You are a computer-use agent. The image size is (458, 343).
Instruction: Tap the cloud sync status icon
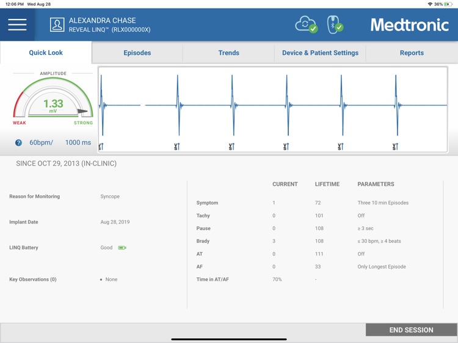(x=305, y=24)
